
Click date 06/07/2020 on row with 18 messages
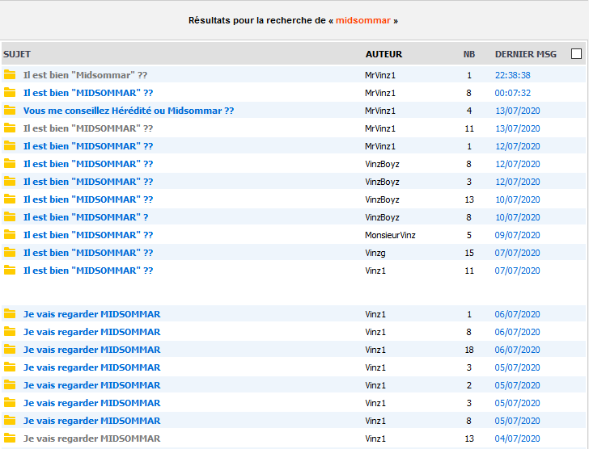(x=517, y=350)
